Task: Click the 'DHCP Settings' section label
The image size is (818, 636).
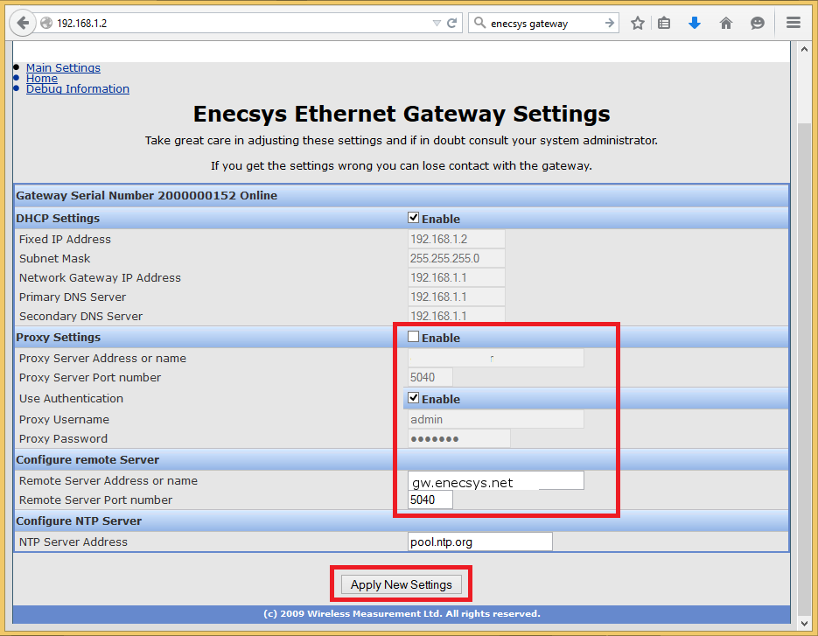Action: (x=58, y=218)
